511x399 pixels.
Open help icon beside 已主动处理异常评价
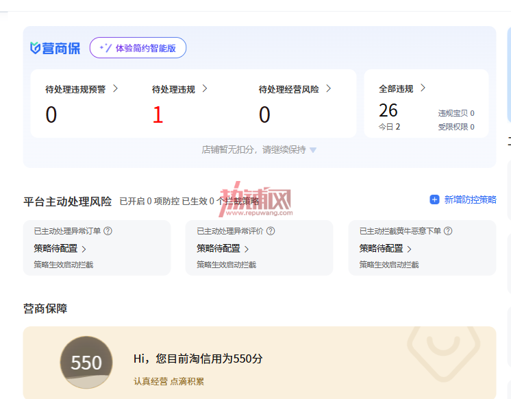click(x=271, y=231)
